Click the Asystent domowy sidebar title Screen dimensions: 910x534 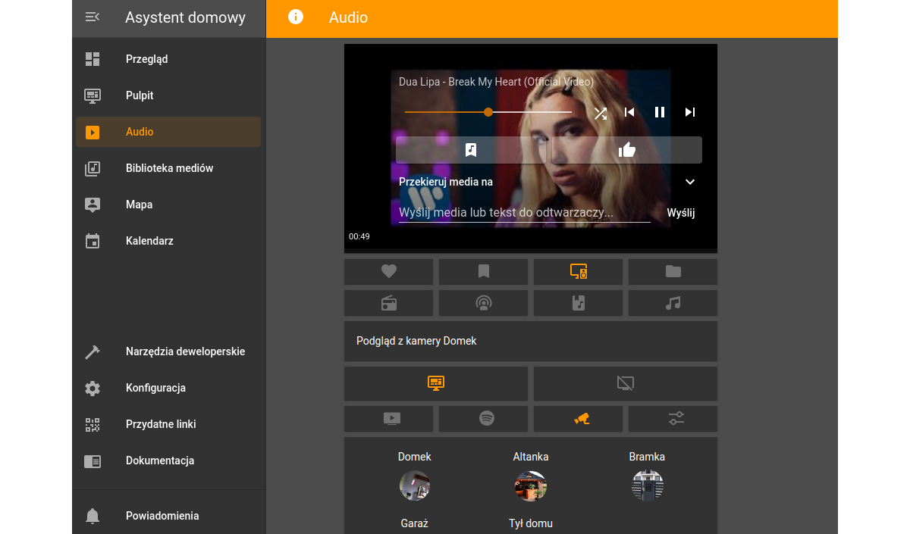tap(186, 17)
